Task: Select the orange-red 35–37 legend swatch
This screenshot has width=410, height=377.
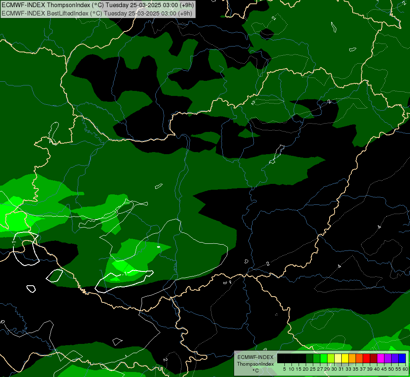Action: point(359,358)
